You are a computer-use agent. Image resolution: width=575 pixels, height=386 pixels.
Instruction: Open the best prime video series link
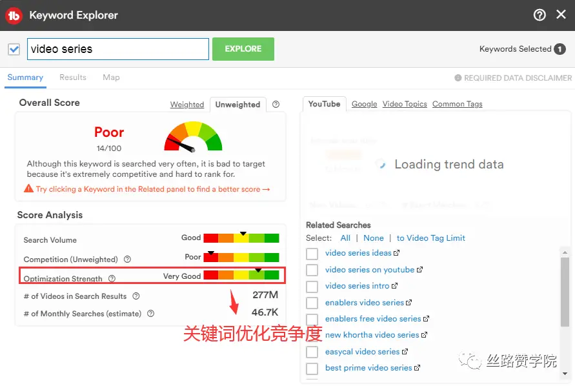coord(368,368)
